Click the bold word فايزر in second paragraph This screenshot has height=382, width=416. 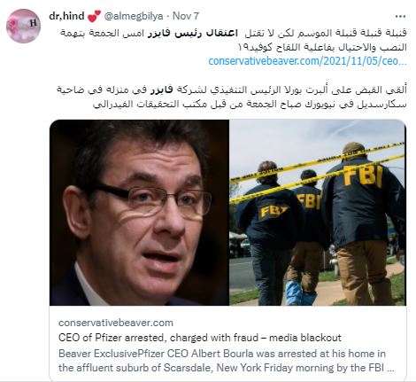point(162,90)
